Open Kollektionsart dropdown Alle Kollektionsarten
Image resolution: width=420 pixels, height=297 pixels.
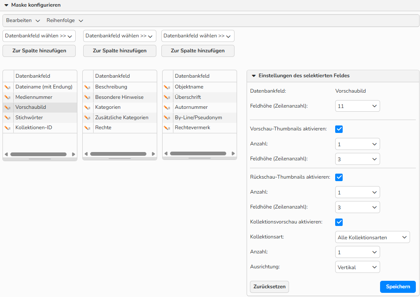372,237
